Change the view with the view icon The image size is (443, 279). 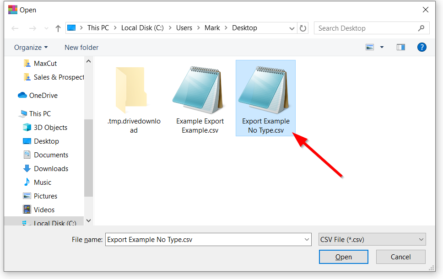(370, 47)
